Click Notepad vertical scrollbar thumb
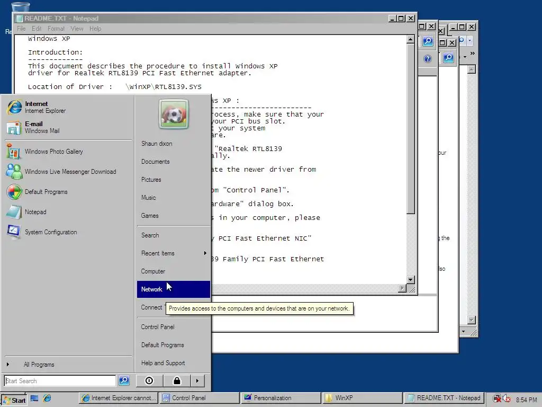Screen dimensions: 542x407 tap(410, 129)
